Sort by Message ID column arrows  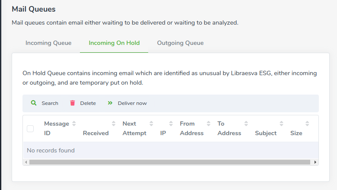(x=74, y=123)
